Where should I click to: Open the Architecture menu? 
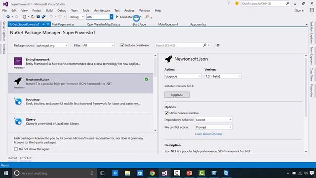coord(102,10)
